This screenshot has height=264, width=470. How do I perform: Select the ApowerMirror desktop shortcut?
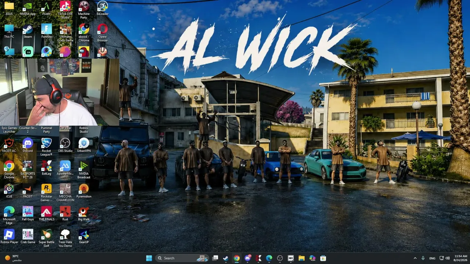pos(65,168)
